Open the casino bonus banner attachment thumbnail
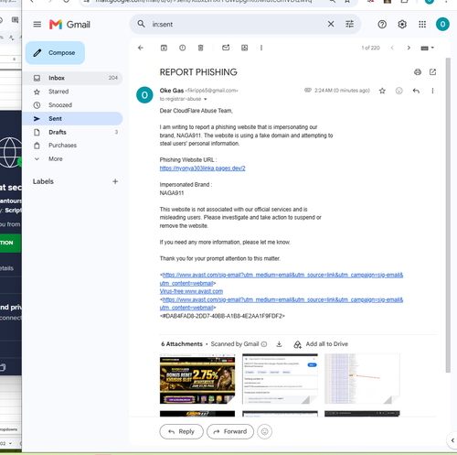 tap(197, 379)
